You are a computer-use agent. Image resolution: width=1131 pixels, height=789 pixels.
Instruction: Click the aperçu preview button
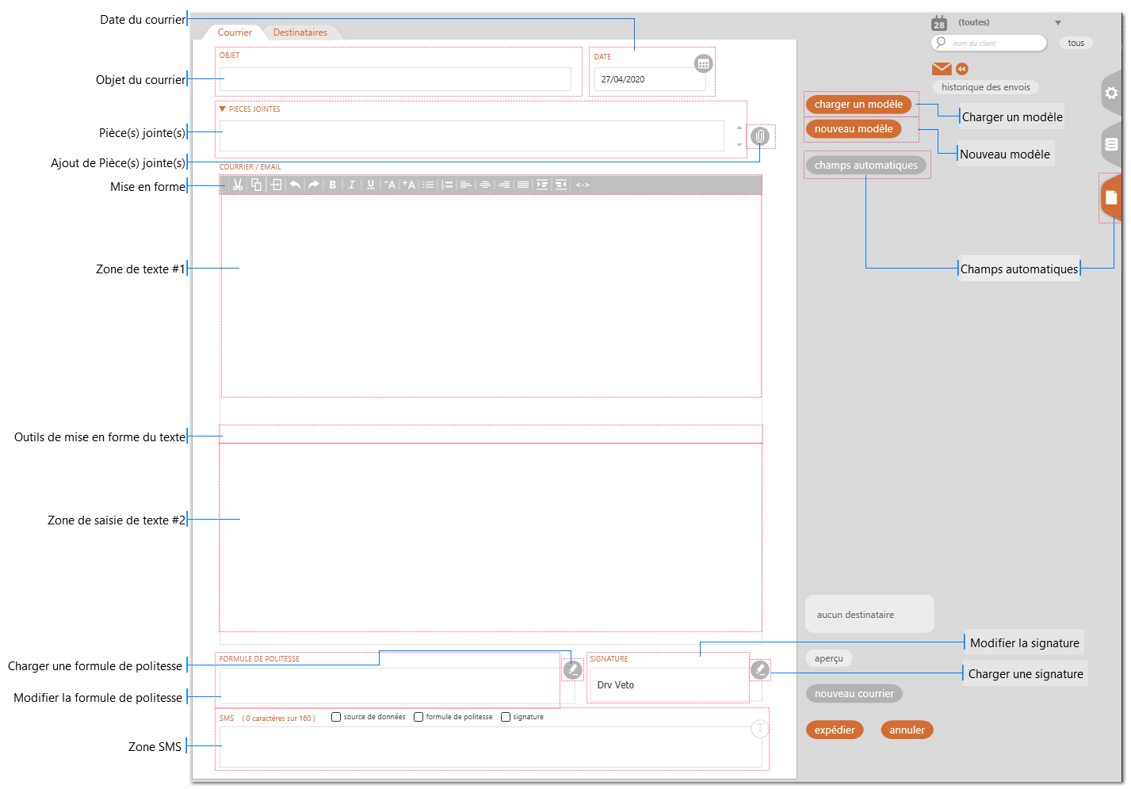pyautogui.click(x=829, y=658)
